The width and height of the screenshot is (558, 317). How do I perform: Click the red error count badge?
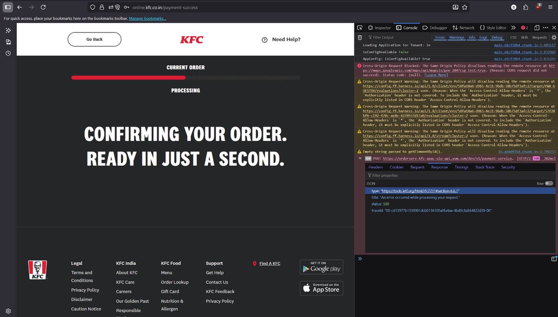click(524, 27)
